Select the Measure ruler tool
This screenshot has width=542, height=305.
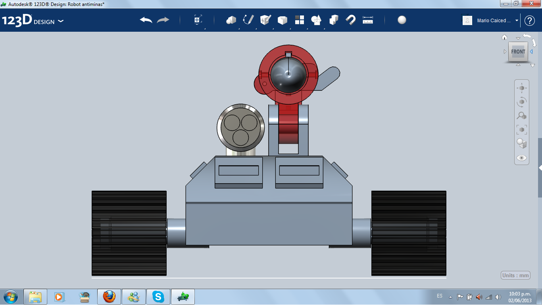click(368, 20)
